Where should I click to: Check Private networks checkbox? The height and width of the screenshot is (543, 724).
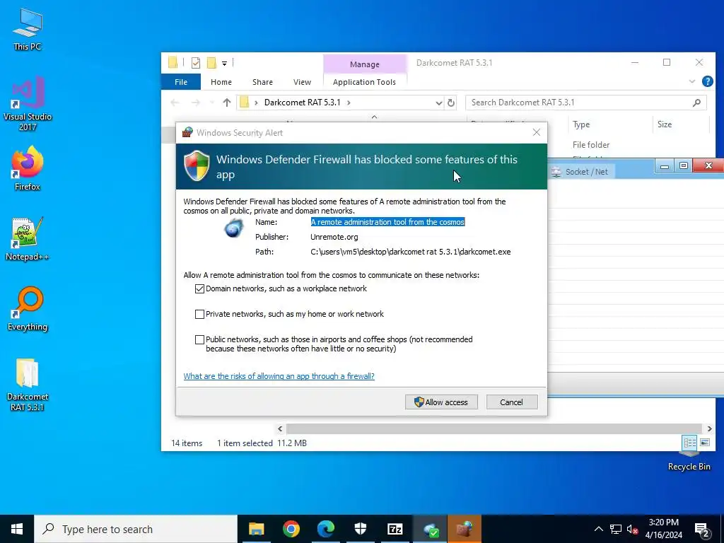(199, 315)
